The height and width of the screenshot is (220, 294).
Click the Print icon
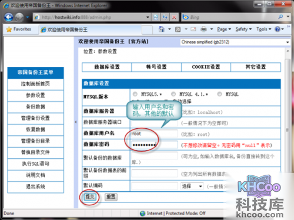[x=203, y=29]
